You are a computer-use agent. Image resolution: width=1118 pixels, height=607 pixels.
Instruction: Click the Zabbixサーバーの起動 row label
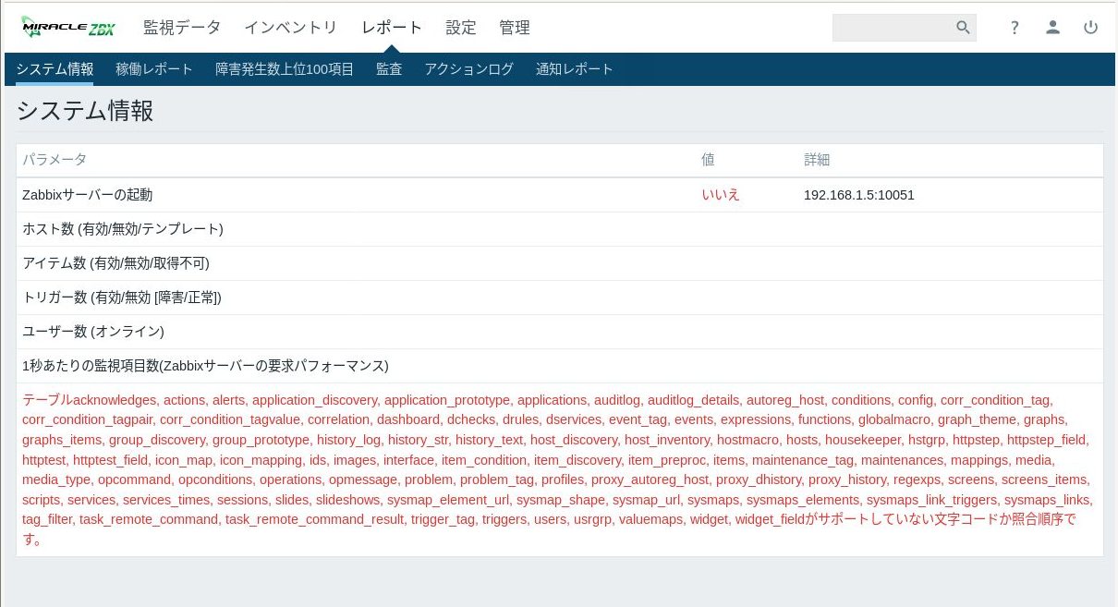(88, 195)
